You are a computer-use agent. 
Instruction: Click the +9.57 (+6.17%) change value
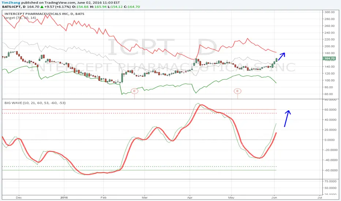[58, 7]
